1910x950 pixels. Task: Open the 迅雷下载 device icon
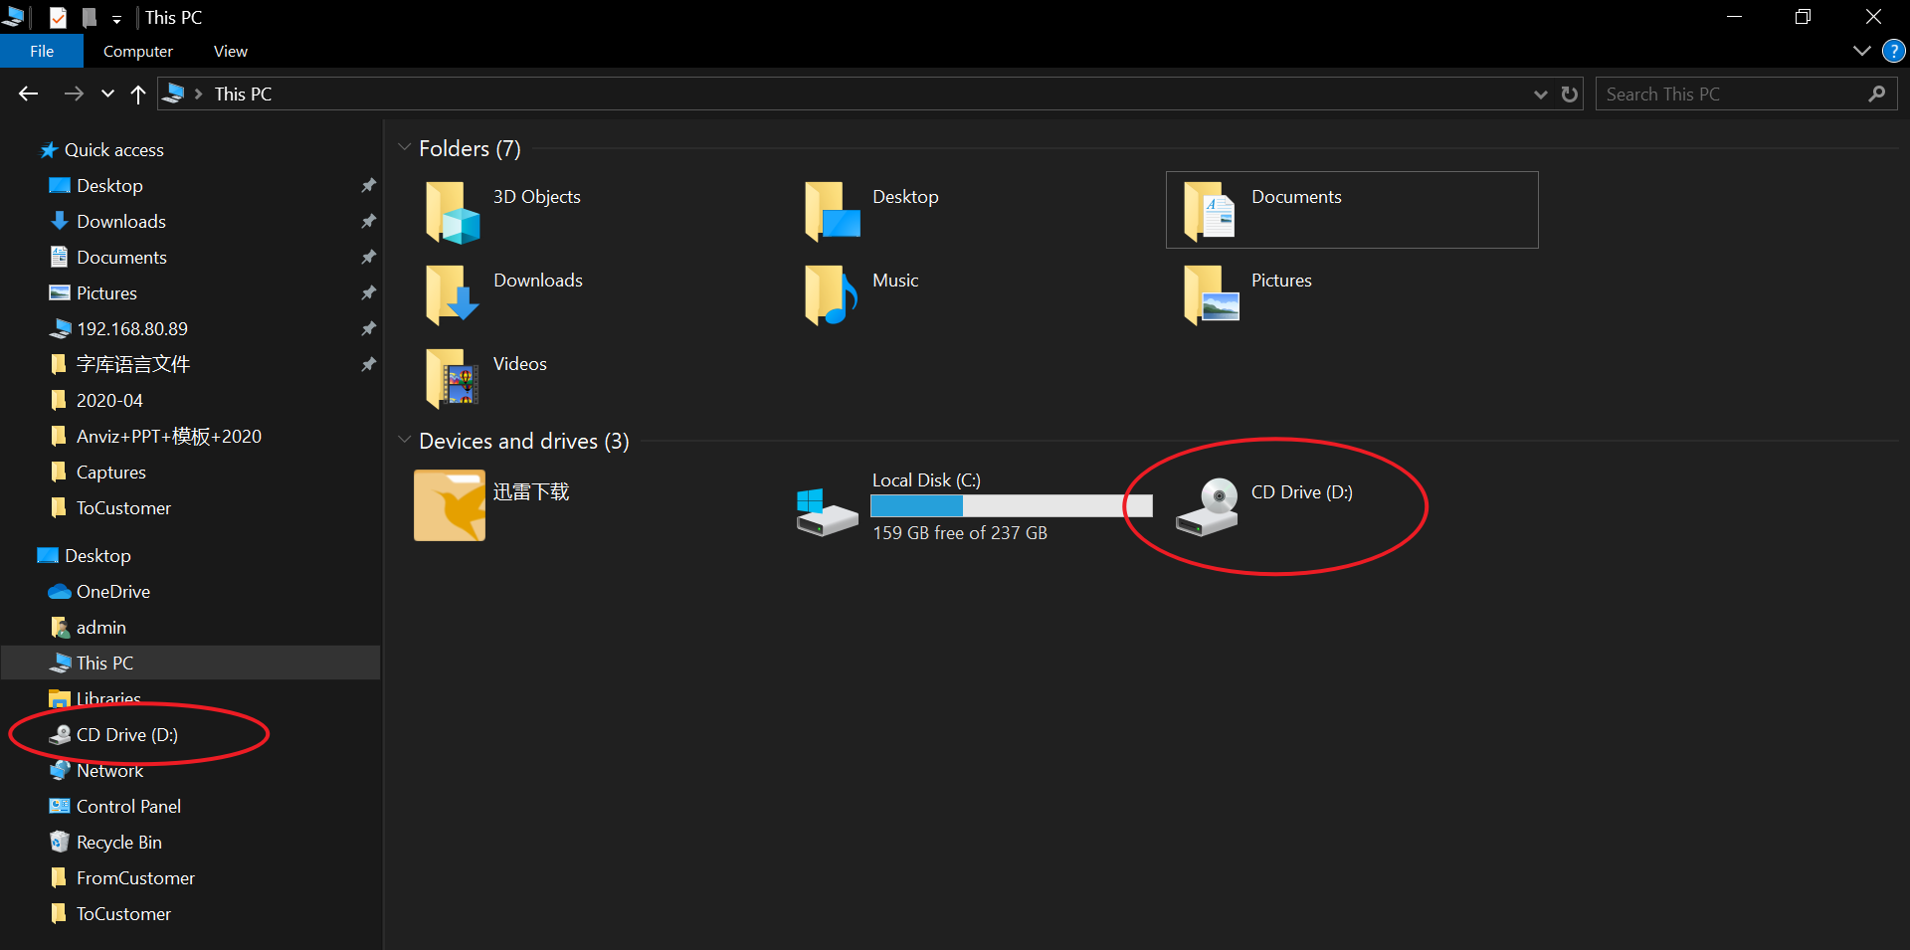450,505
